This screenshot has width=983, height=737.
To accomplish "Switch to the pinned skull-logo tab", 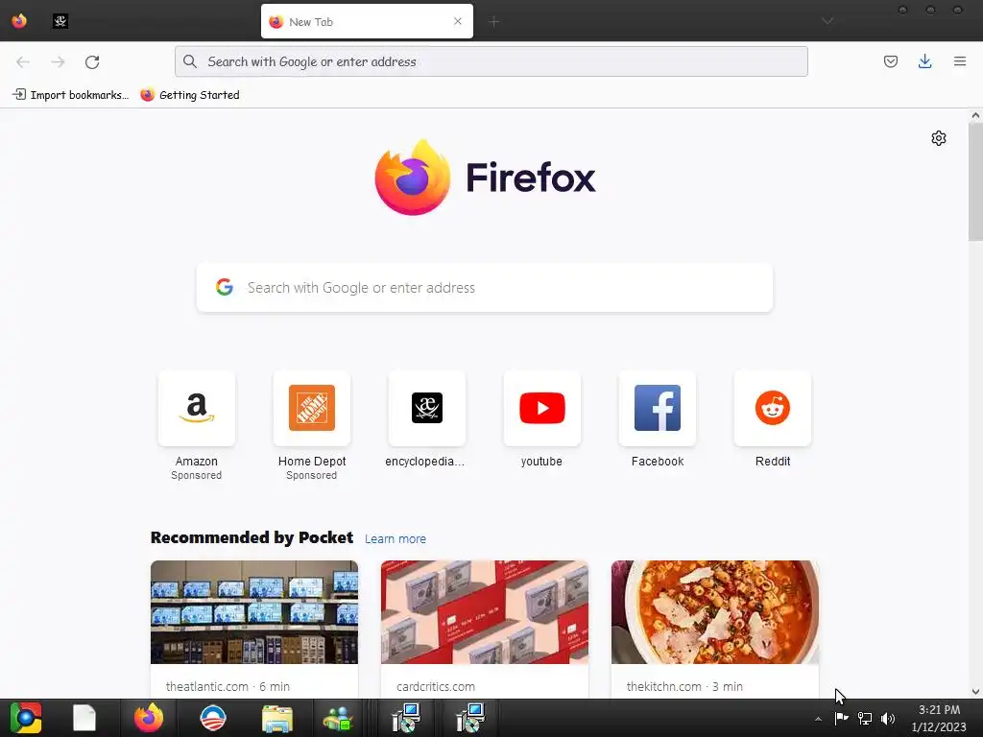I will 60,21.
